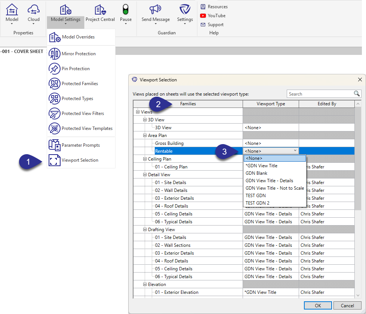
Task: Choose *GDN View Title option
Action: tap(275, 166)
